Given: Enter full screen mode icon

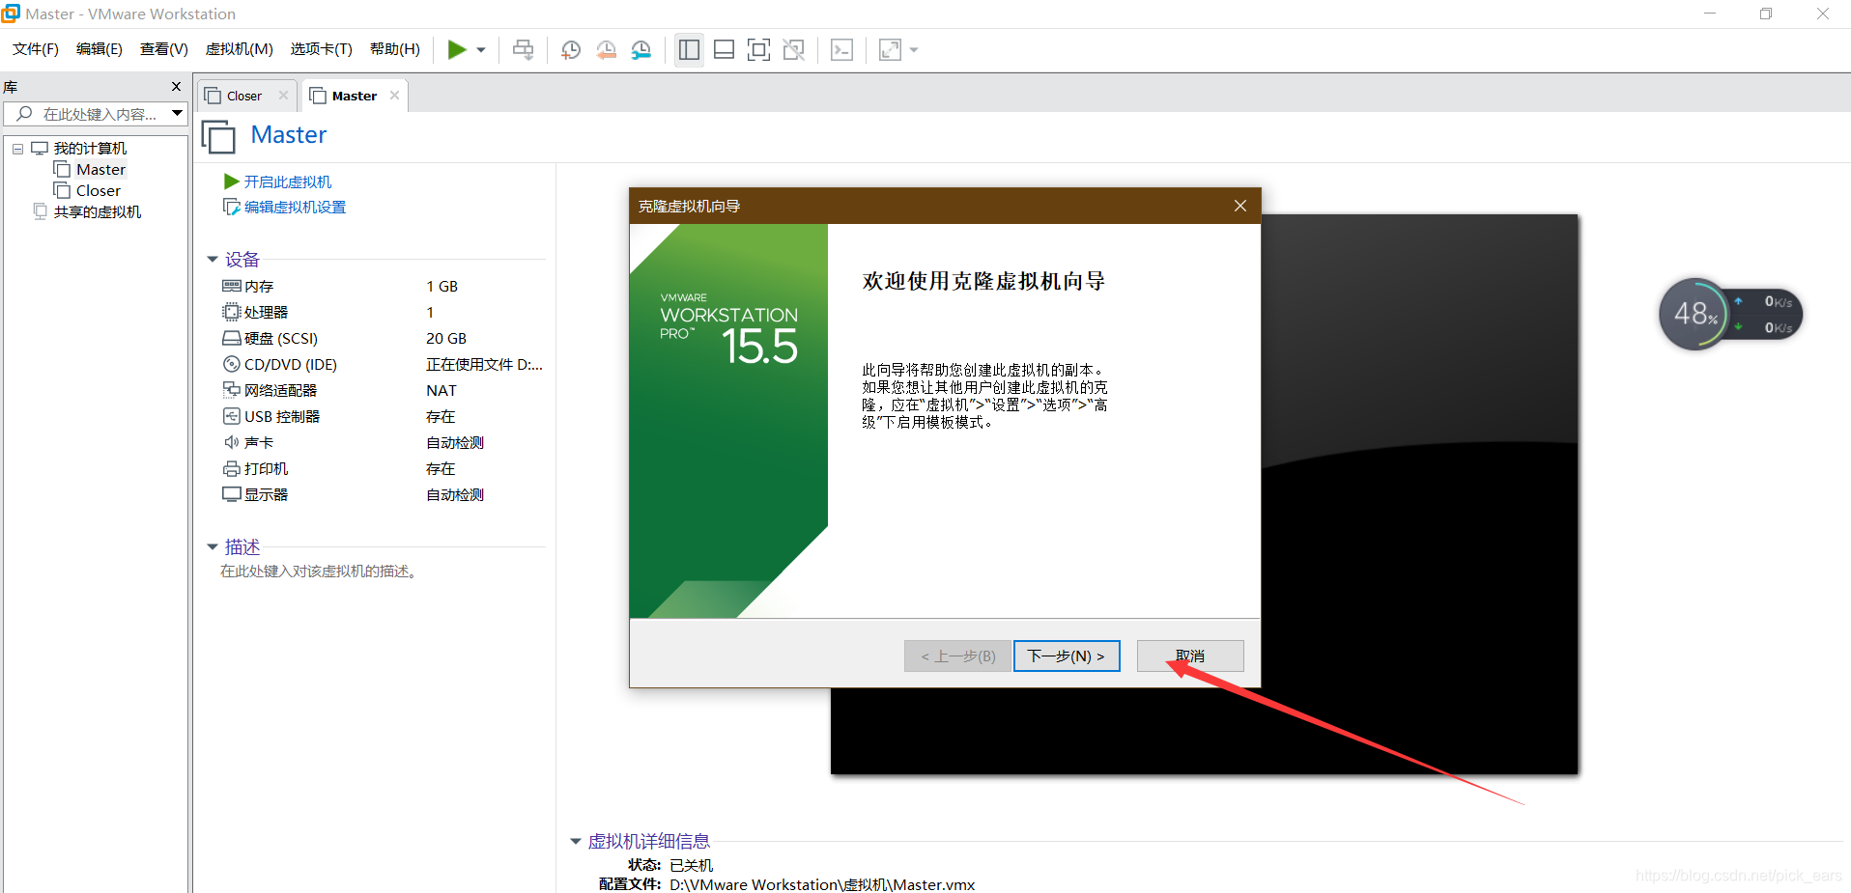Looking at the screenshot, I should tap(759, 49).
